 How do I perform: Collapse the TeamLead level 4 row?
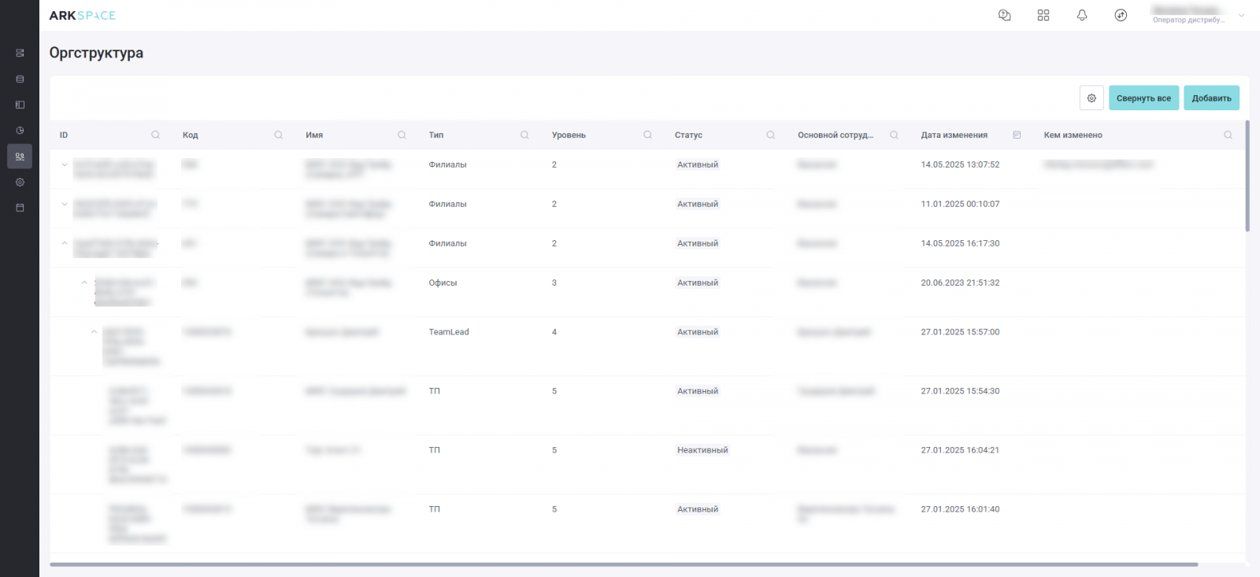[94, 332]
